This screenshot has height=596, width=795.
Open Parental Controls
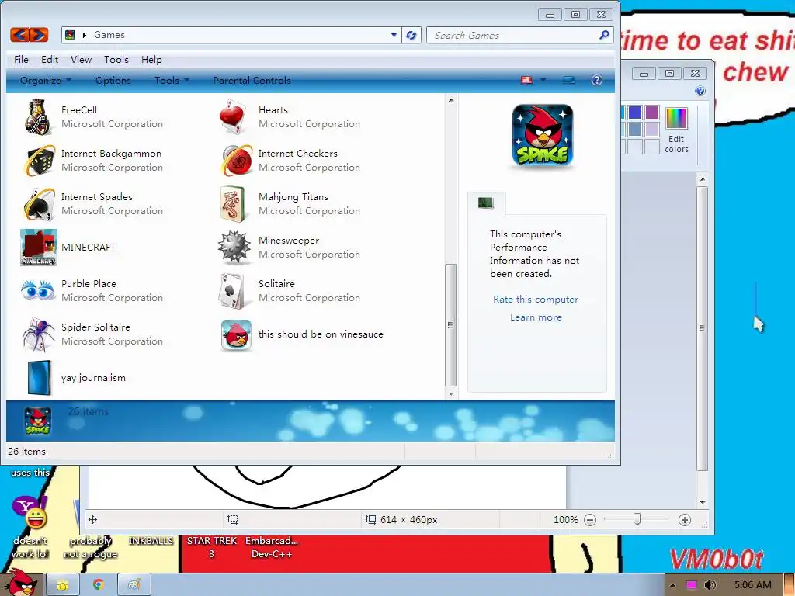coord(252,80)
